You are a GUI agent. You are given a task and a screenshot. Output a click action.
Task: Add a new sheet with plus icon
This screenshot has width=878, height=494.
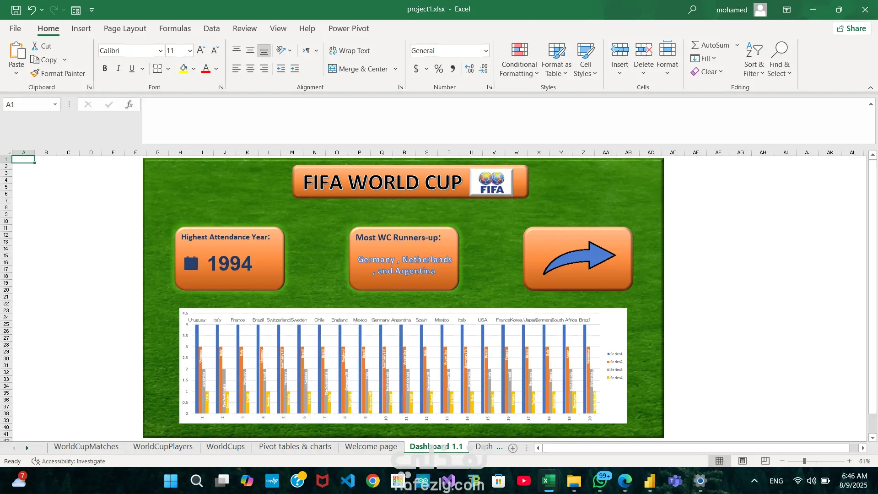[x=513, y=448]
